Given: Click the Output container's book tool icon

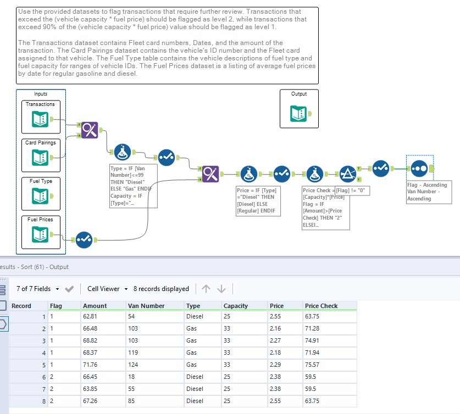Looking at the screenshot, I should pos(298,114).
